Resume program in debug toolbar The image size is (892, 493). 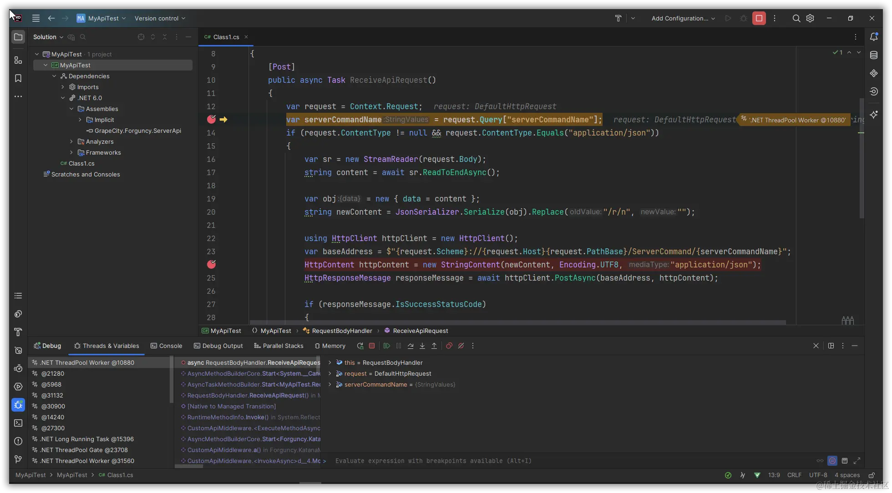[x=386, y=346]
